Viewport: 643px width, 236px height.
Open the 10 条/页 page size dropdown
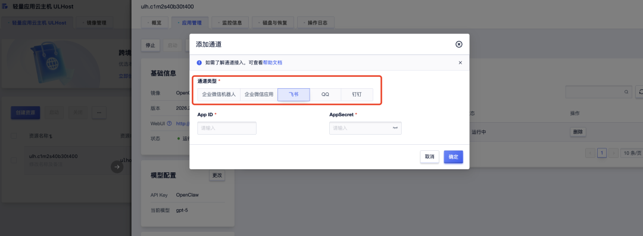[632, 153]
